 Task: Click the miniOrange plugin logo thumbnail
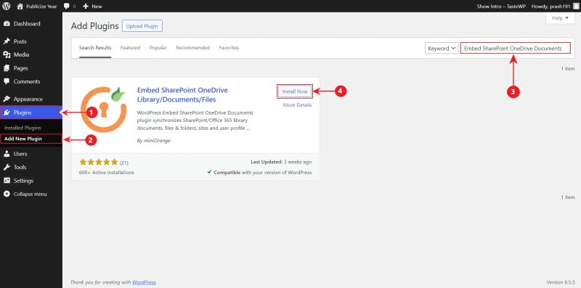[104, 110]
